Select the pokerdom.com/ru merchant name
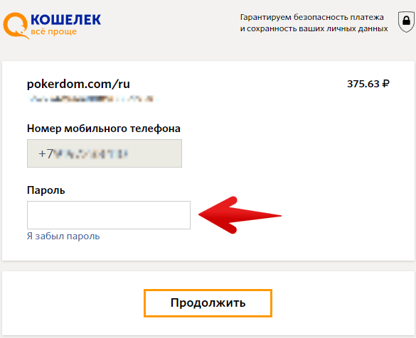 (x=78, y=84)
